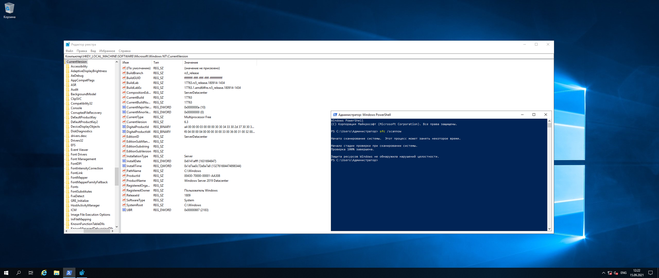Viewport: 659px width, 278px height.
Task: Maximize the PowerShell window
Action: click(x=534, y=115)
